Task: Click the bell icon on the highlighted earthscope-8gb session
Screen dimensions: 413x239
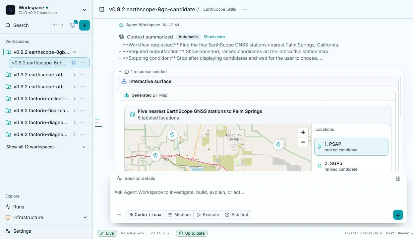Action: pyautogui.click(x=74, y=63)
